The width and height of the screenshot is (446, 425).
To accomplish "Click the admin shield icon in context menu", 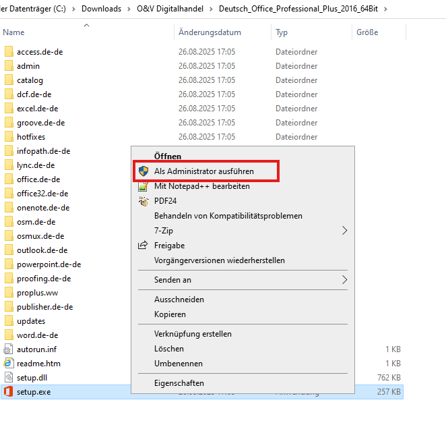I will pos(143,171).
